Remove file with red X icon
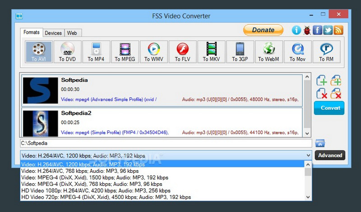 coord(322,94)
